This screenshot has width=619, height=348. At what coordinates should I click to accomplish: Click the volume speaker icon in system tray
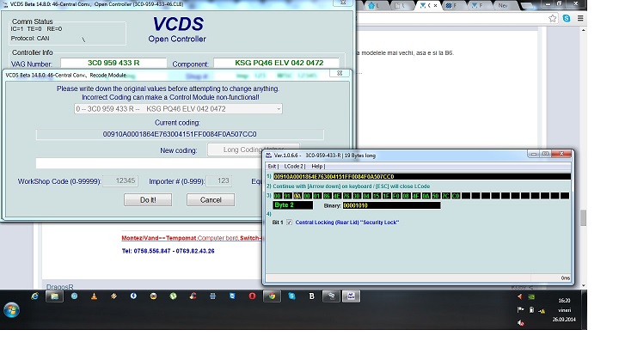click(521, 323)
